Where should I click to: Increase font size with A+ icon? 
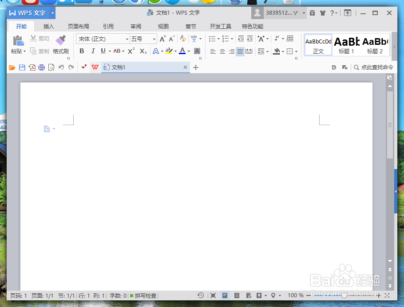tap(162, 39)
